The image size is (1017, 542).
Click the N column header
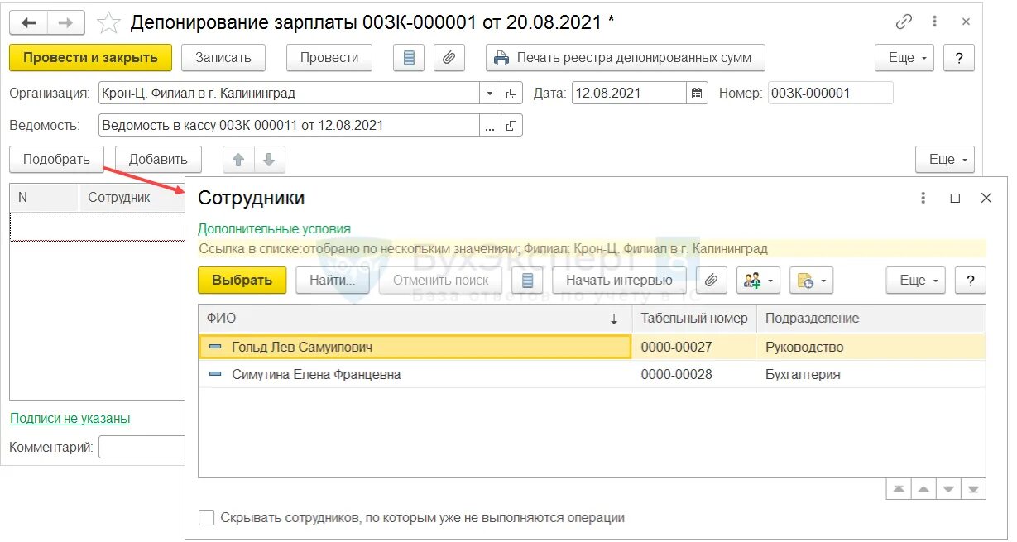point(44,198)
